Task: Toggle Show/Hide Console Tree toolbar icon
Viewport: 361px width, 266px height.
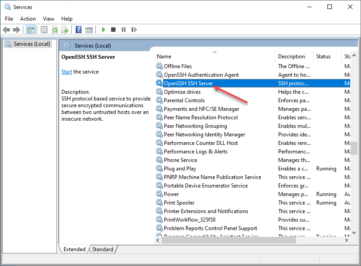Action: pyautogui.click(x=30, y=30)
